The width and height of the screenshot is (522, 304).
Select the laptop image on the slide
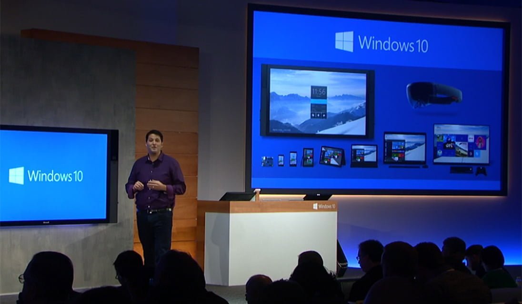[364, 156]
